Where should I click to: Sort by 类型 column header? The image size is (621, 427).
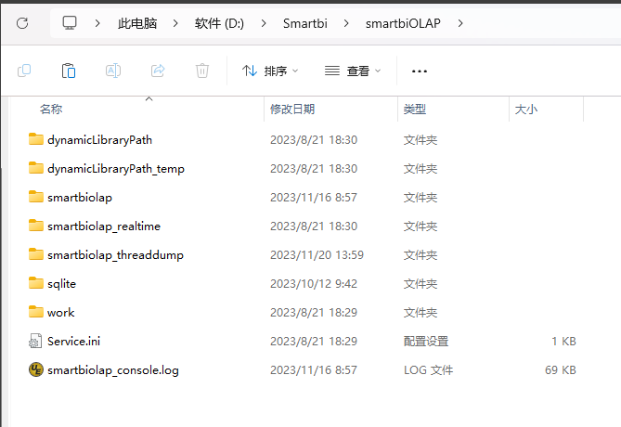415,109
